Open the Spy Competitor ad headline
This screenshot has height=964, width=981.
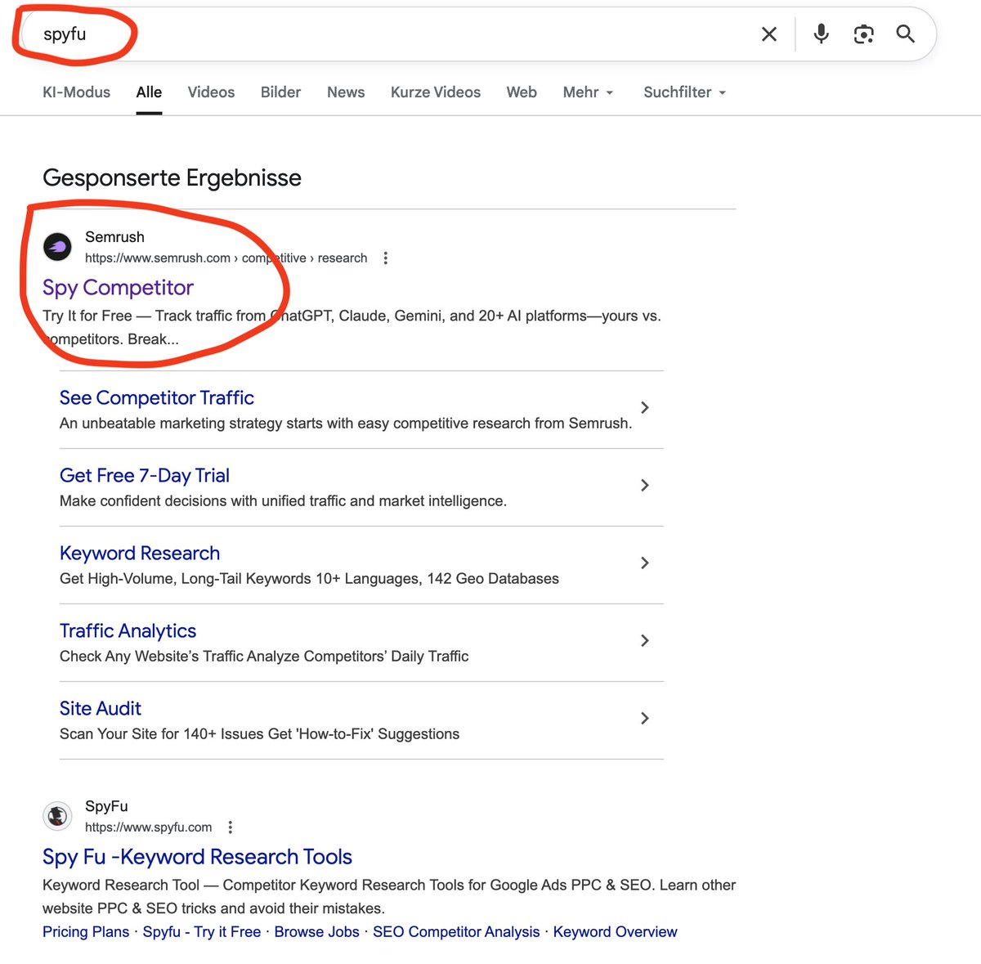[x=118, y=288]
